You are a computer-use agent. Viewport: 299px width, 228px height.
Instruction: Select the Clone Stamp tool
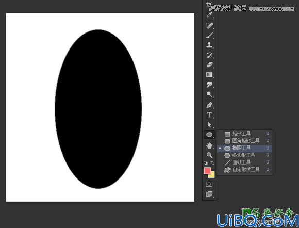(x=209, y=45)
